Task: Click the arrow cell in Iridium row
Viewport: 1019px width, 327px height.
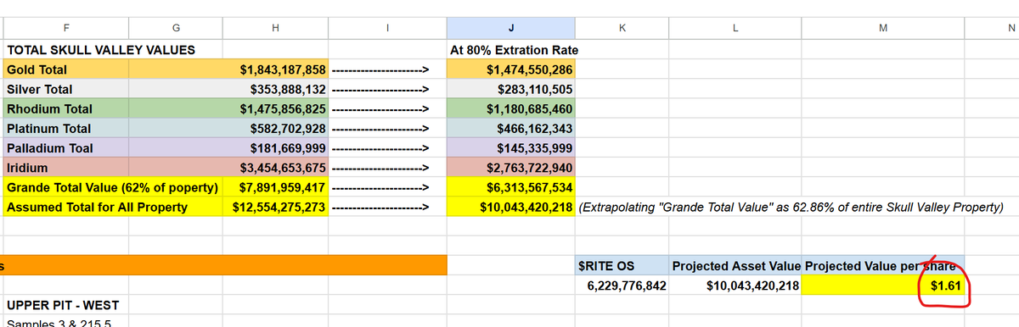Action: point(387,167)
